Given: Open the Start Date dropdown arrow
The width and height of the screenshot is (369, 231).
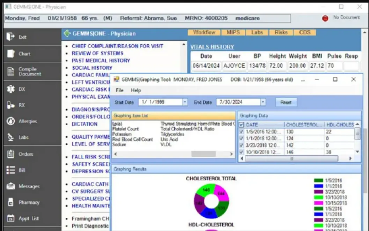Looking at the screenshot, I should (x=185, y=102).
